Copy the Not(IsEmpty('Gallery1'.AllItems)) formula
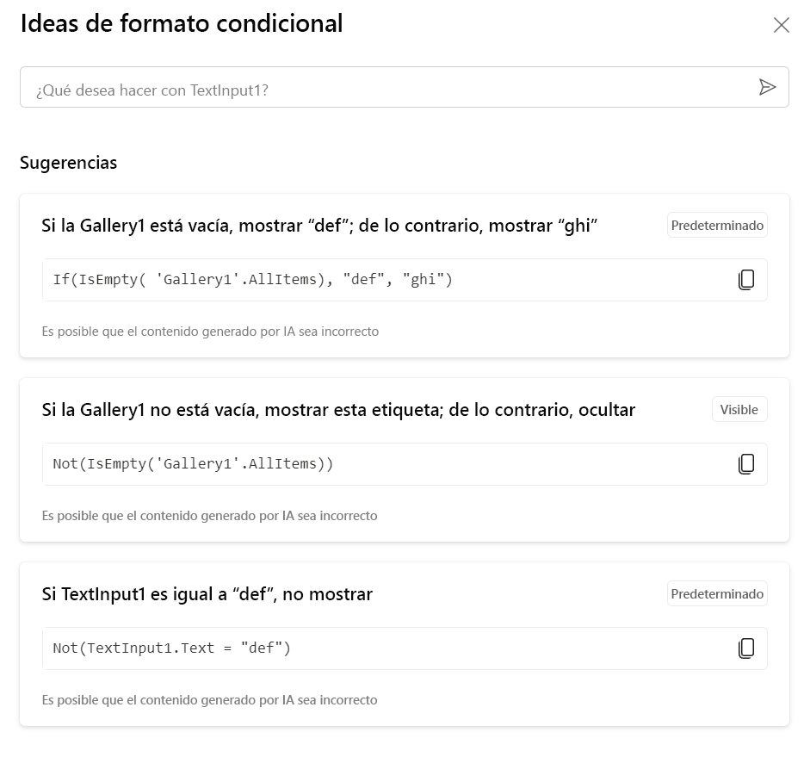Screen dimensions: 810x763 pyautogui.click(x=746, y=464)
